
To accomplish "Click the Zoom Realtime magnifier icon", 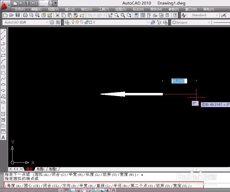I will click(117, 15).
